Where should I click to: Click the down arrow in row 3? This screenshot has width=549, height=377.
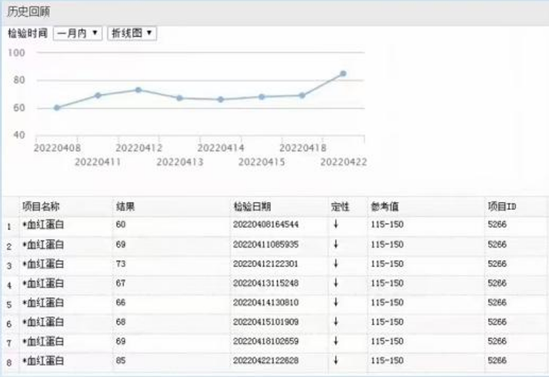pos(336,263)
